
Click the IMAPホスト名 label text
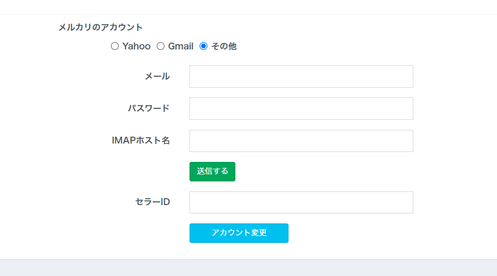pos(141,140)
